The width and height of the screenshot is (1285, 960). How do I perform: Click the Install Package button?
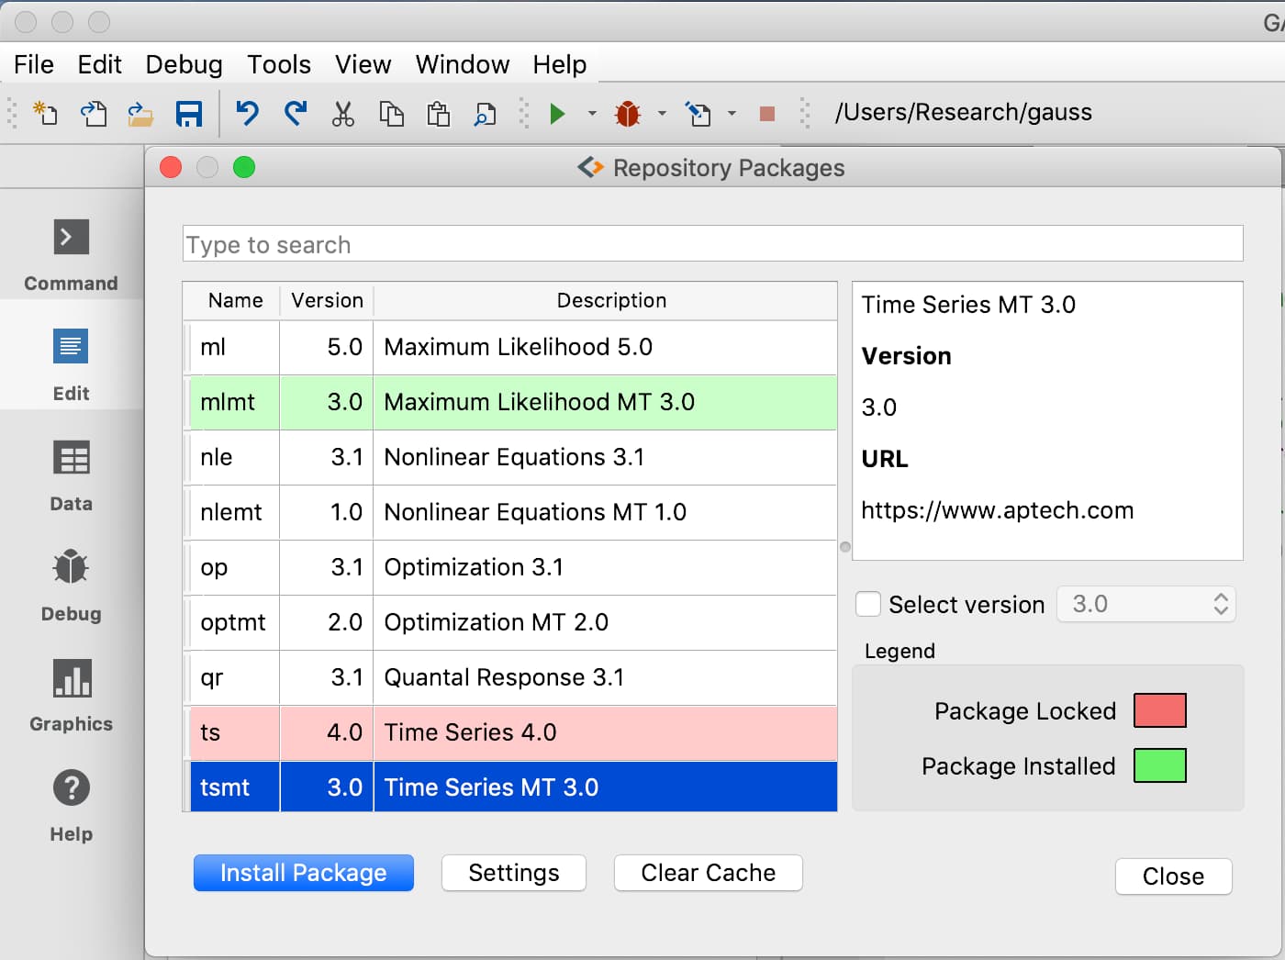(304, 873)
